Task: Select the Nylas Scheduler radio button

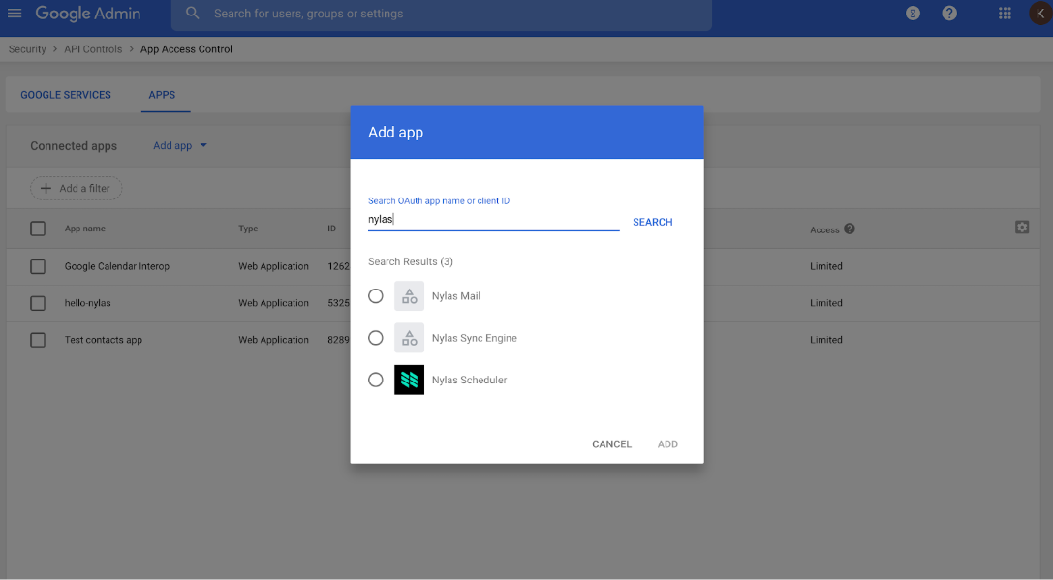Action: [x=376, y=380]
